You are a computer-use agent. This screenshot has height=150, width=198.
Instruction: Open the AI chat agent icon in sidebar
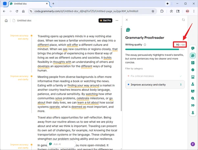193,48
